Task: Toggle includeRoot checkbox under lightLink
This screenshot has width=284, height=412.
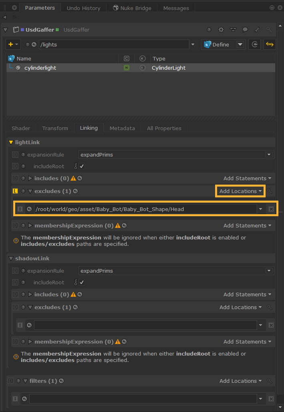Action: 82,166
